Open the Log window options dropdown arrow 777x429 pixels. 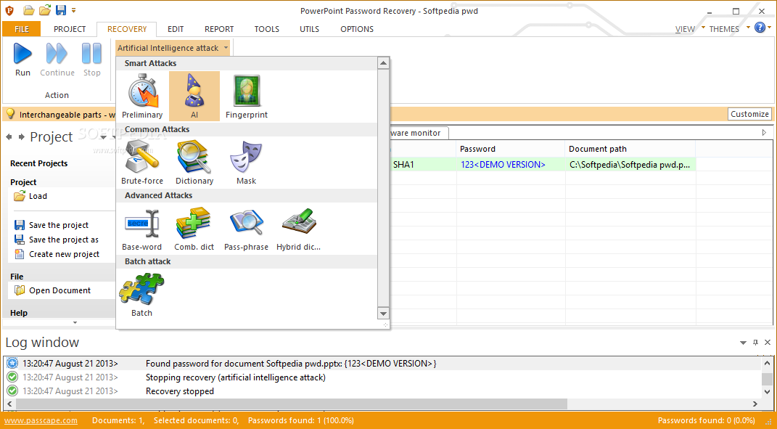click(x=743, y=343)
